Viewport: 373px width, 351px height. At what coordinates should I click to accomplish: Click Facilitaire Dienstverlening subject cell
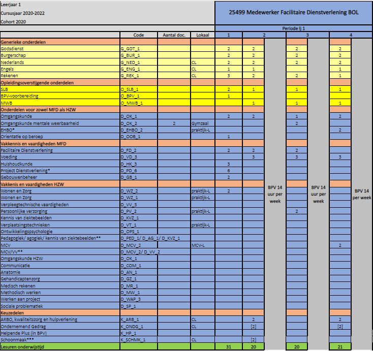coord(60,150)
